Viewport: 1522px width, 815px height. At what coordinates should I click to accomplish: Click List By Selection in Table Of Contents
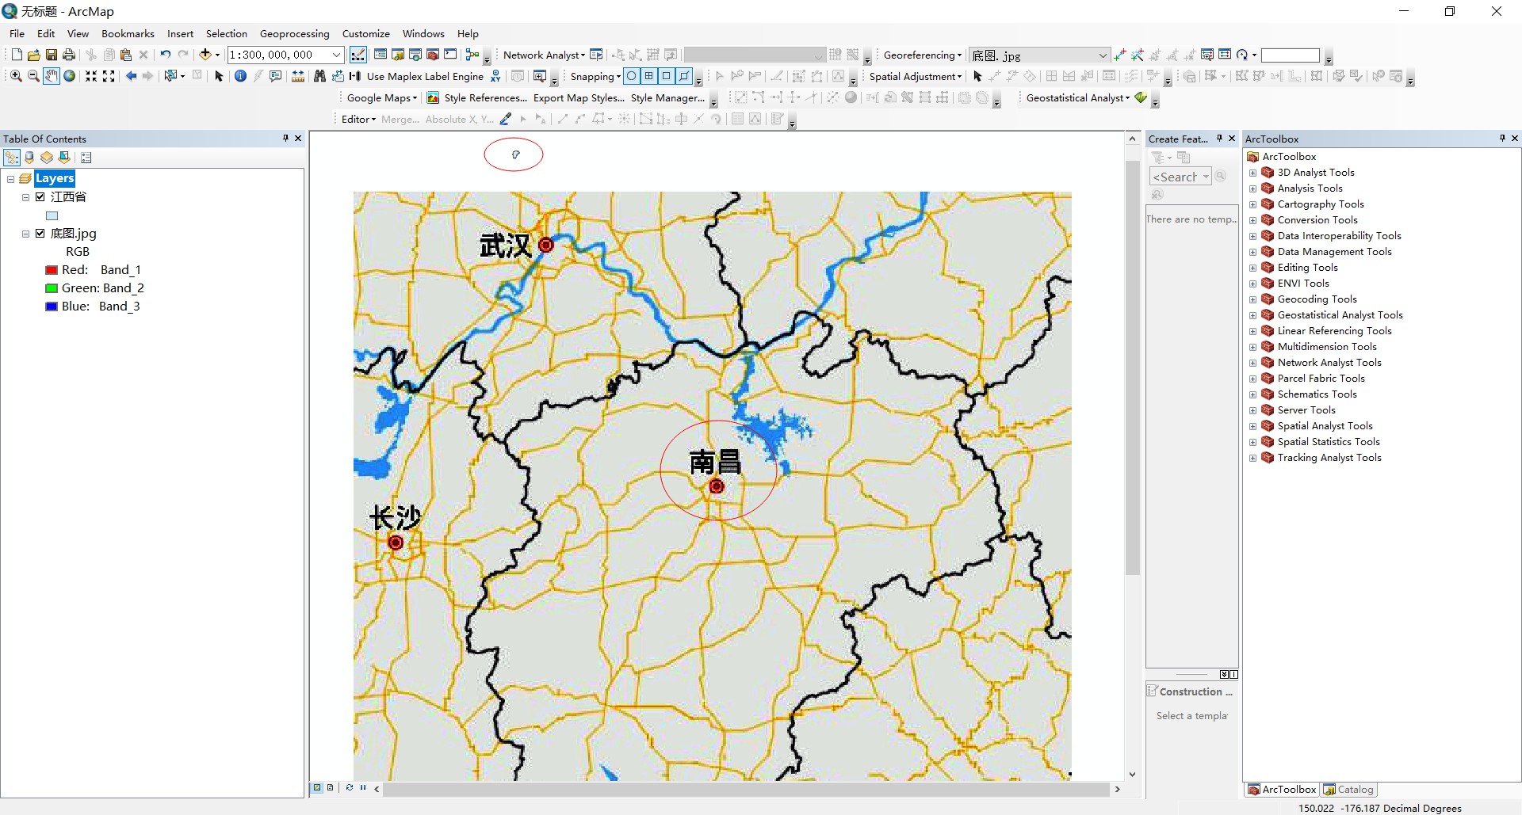(64, 158)
